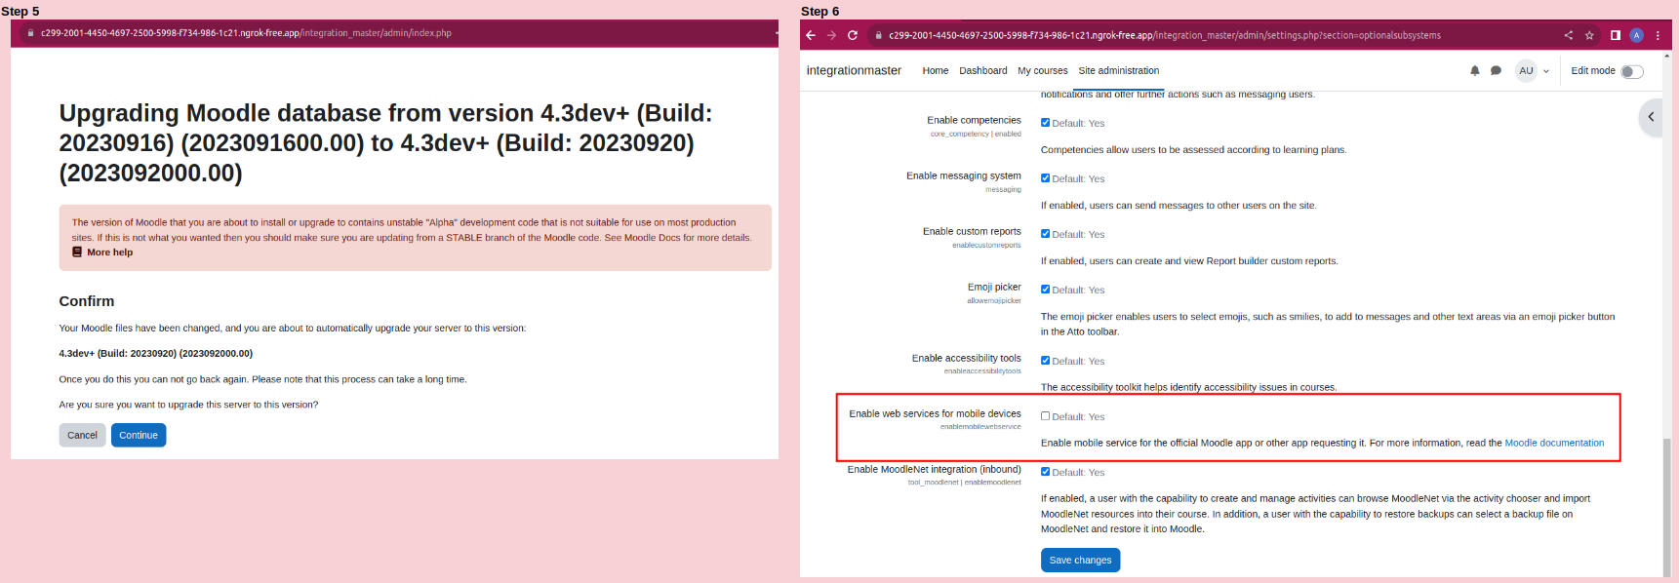
Task: Click the lock icon in Step 5 address bar
Action: click(30, 33)
